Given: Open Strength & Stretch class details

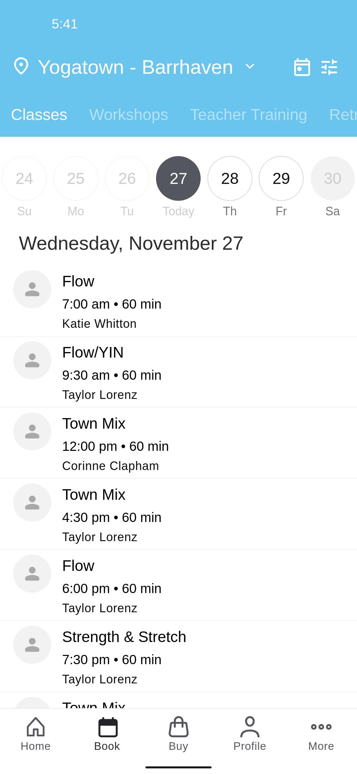Looking at the screenshot, I should [x=178, y=657].
